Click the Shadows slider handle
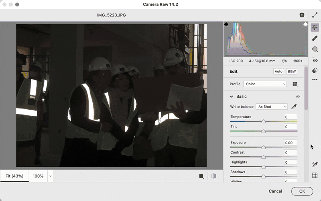 [x=264, y=176]
